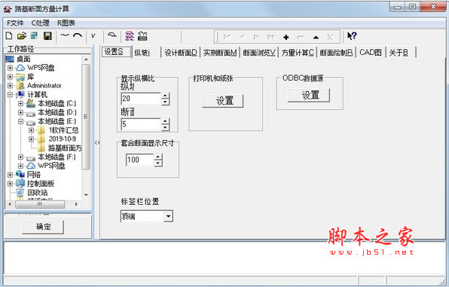Screen dimensions: 449x287
Task: Switch to the 实测断面M tab
Action: [220, 53]
